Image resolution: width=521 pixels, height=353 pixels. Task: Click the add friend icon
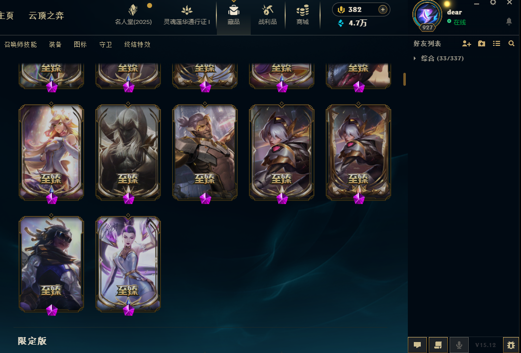tap(467, 43)
